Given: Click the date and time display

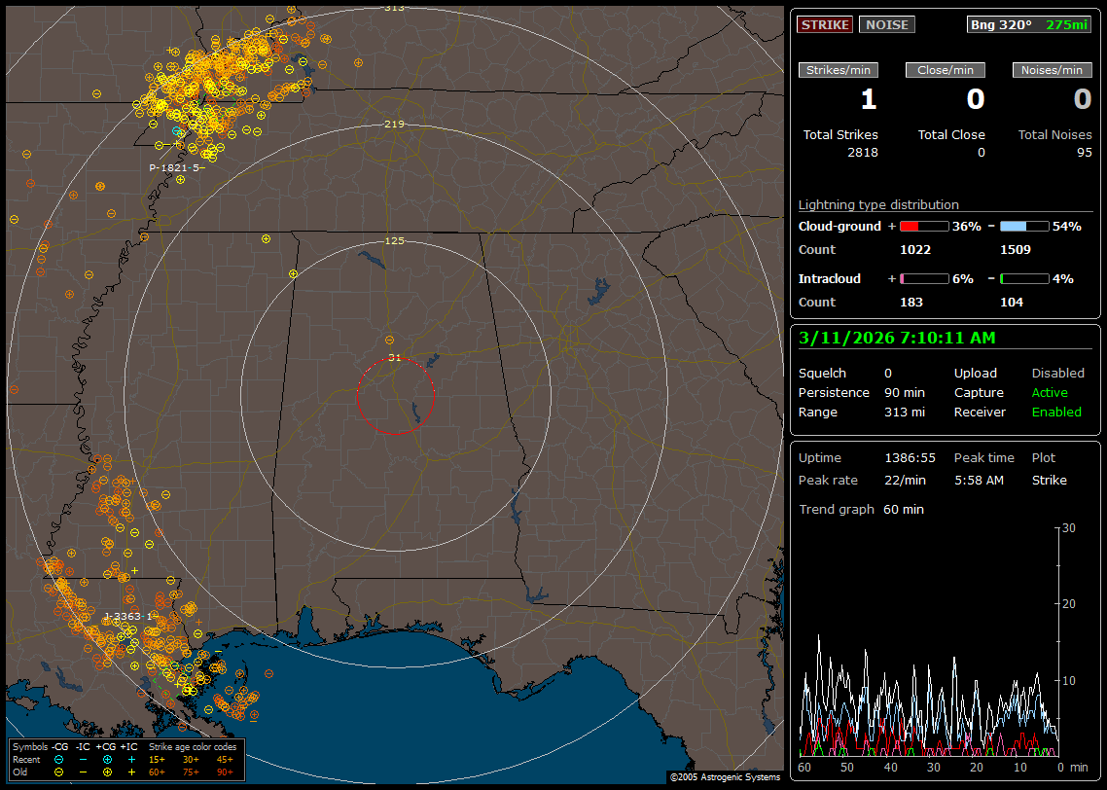Looking at the screenshot, I should 895,338.
